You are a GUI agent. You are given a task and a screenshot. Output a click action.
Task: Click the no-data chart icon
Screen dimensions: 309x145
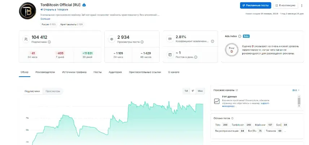(x=217, y=101)
